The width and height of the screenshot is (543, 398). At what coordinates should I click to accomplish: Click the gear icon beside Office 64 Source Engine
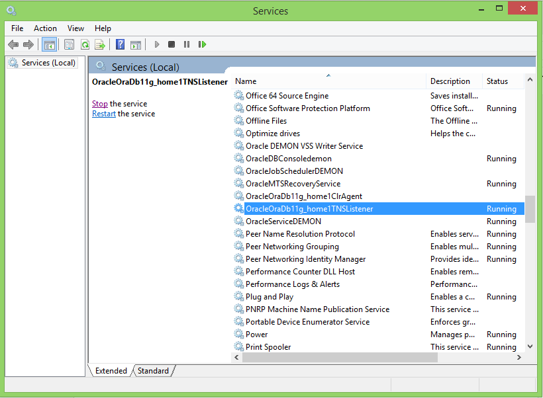pos(238,95)
